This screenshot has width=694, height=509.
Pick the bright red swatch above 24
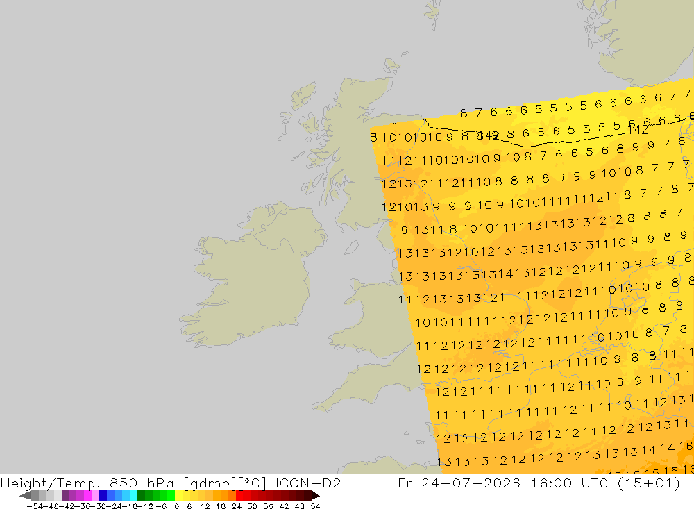239,496
